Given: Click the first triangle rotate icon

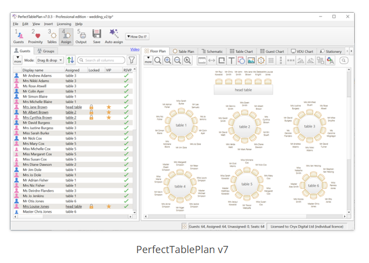Looking at the screenshot, I should tap(301, 61).
